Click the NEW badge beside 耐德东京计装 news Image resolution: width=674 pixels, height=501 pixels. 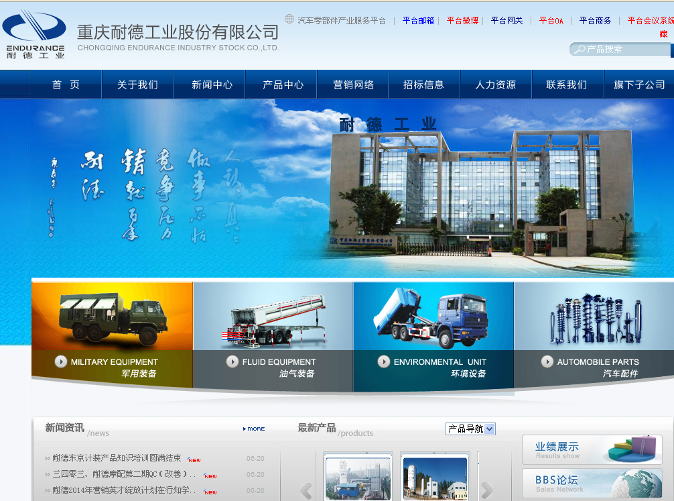(194, 460)
